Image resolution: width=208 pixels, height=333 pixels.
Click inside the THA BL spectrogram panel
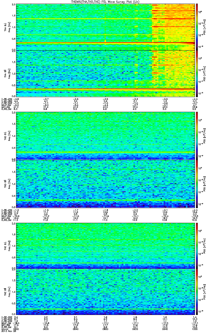[x=105, y=27]
